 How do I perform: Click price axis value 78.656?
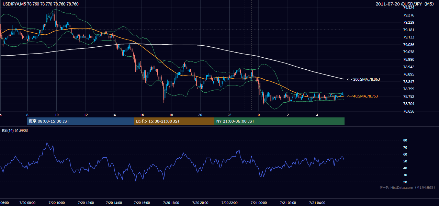click(408, 111)
